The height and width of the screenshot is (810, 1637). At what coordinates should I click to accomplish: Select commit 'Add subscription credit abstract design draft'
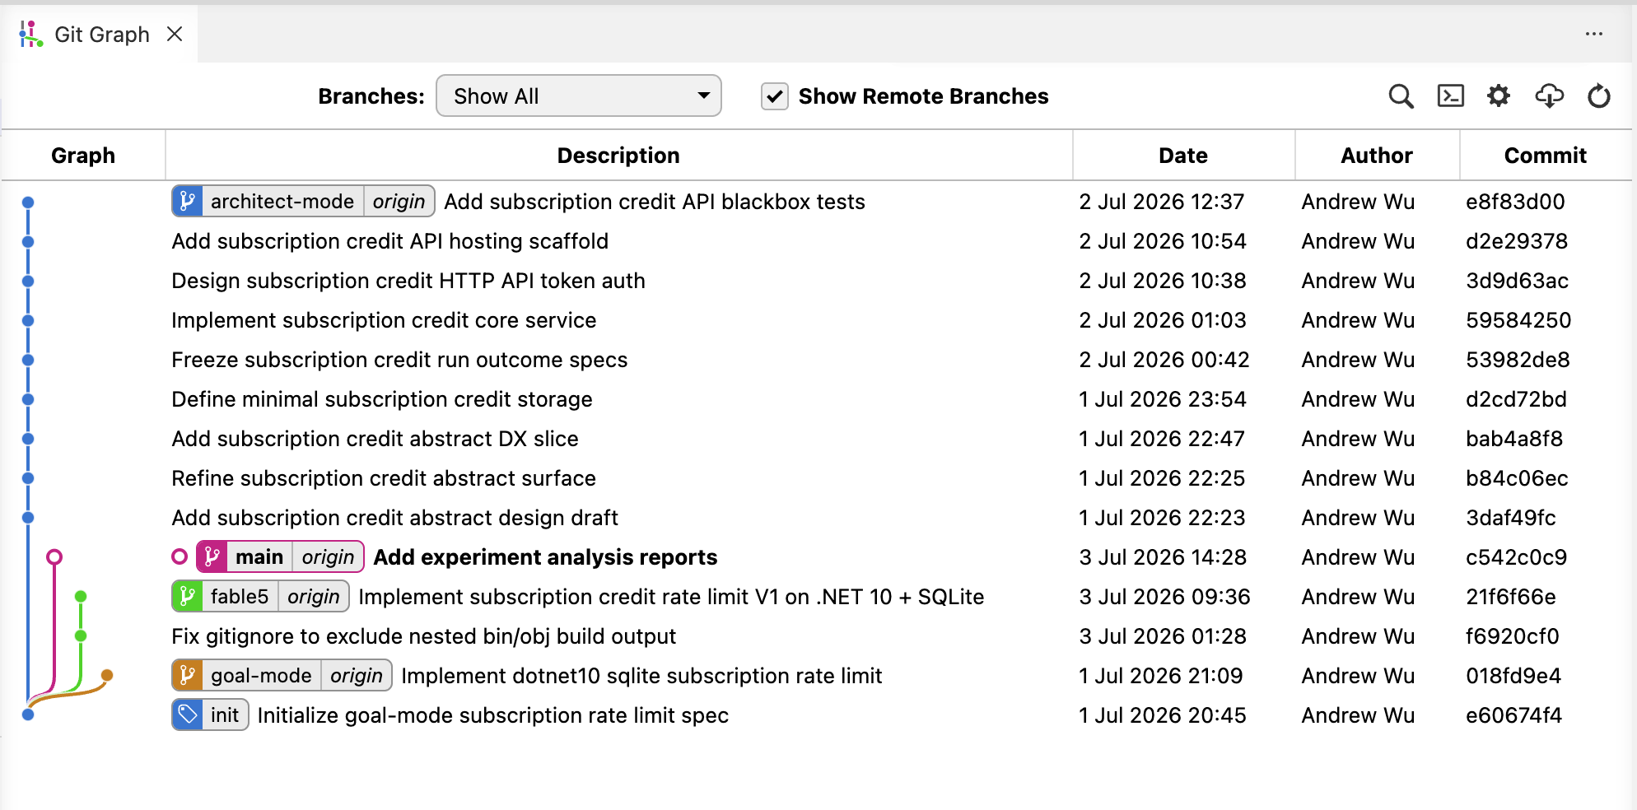[394, 518]
